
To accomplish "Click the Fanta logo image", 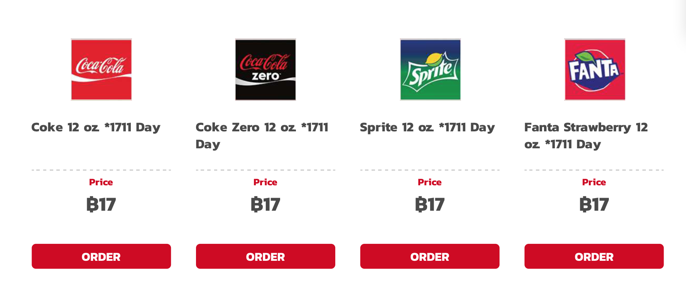I will coord(595,69).
